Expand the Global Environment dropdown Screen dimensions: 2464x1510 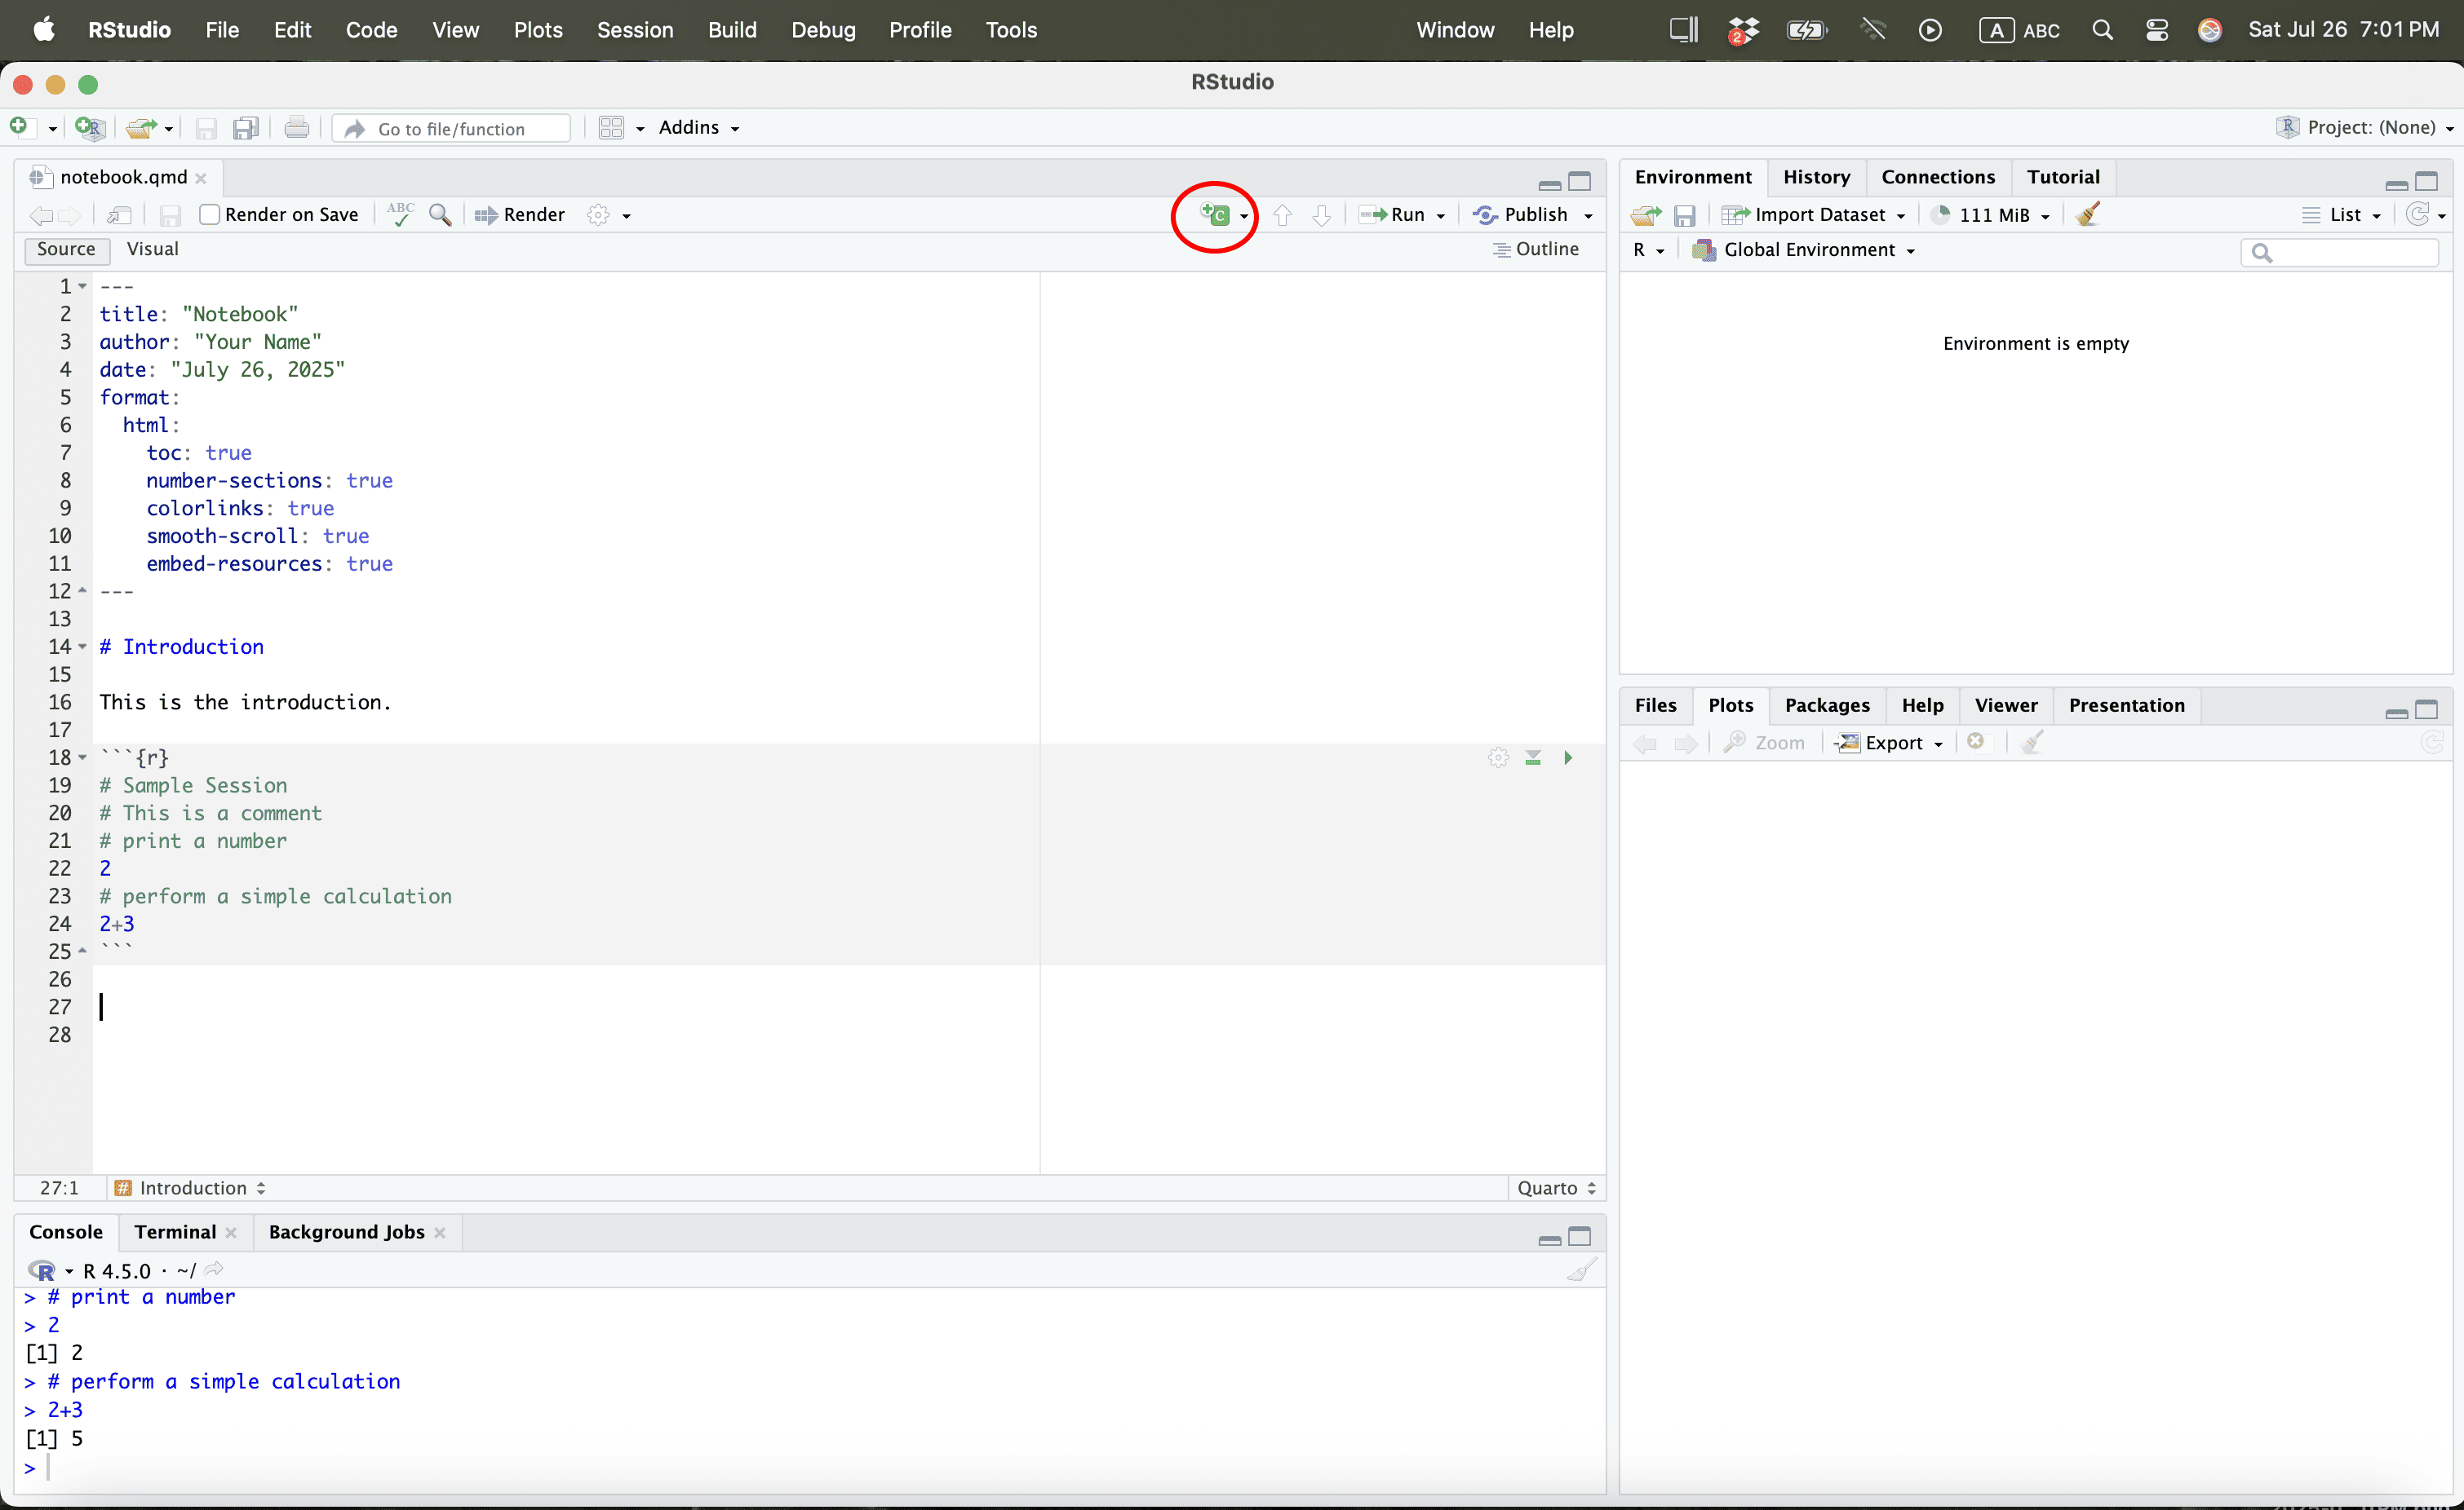click(x=1818, y=249)
